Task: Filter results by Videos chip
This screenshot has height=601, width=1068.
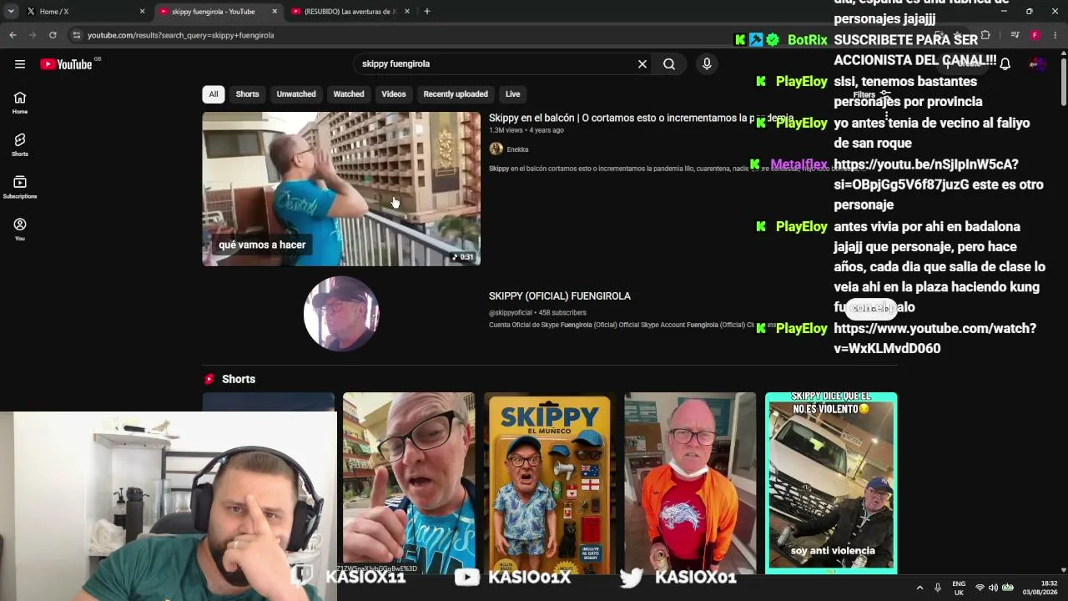Action: tap(394, 94)
